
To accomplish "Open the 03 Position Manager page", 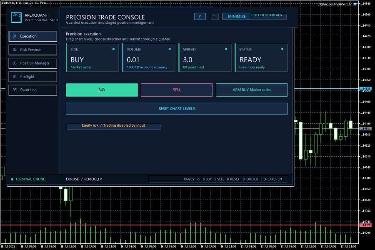I will point(33,63).
